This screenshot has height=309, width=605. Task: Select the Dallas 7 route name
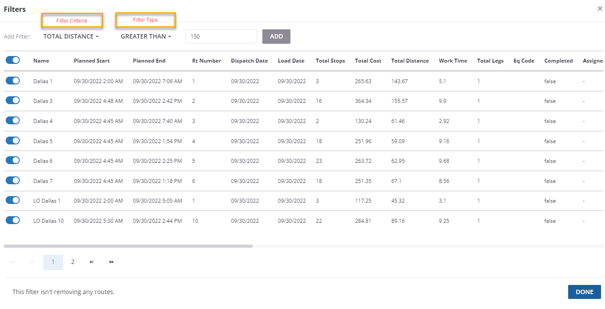point(43,181)
